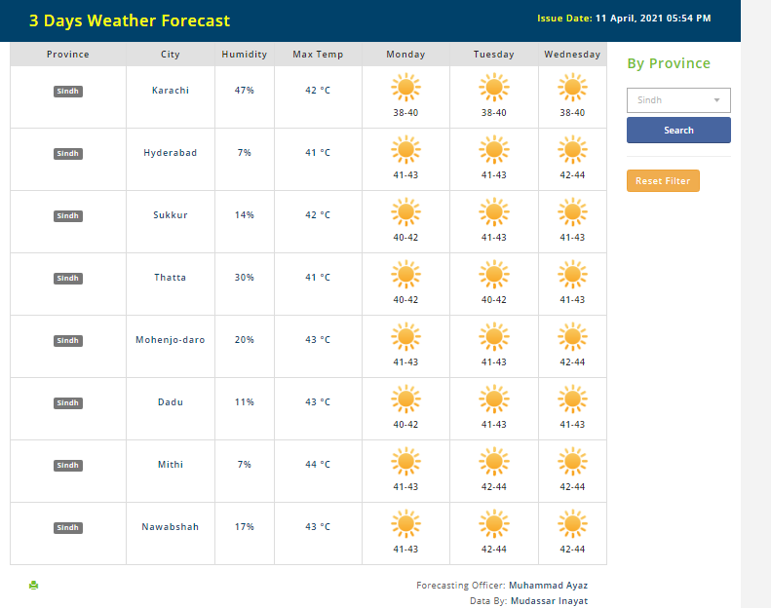Click the Hyderabad city name cell
Viewport: 771px width, 608px height.
tap(171, 153)
